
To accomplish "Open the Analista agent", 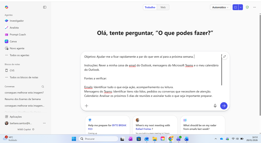I will click(14, 28).
